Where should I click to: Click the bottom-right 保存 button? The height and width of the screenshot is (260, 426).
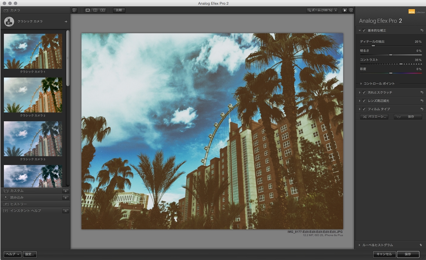tap(408, 254)
